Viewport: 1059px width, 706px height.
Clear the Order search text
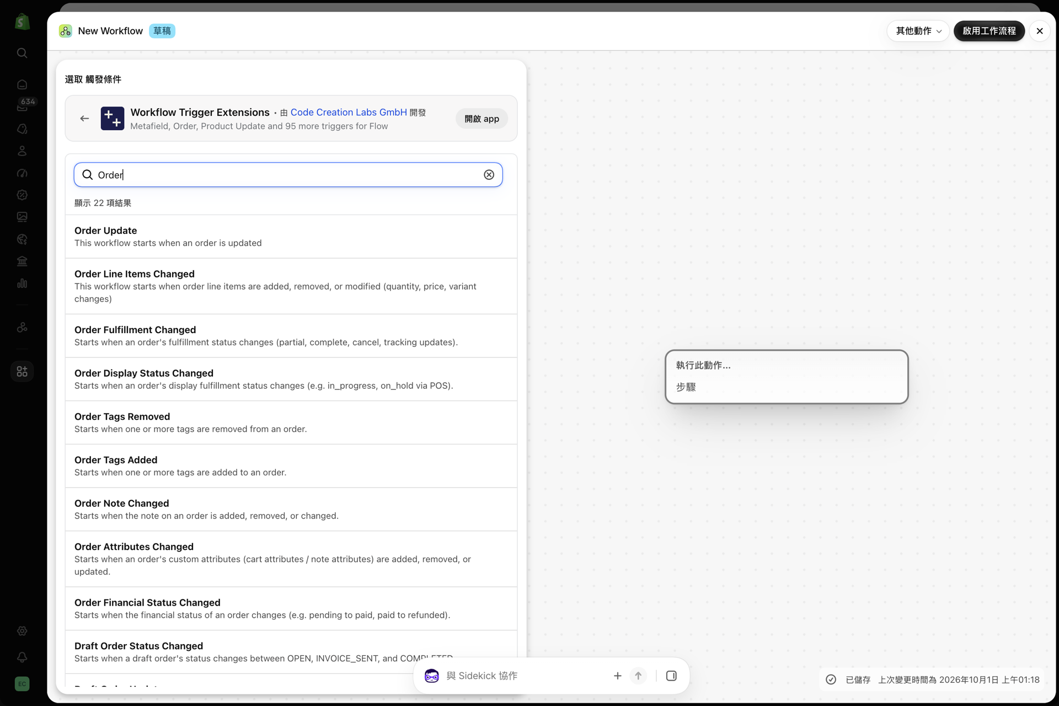tap(489, 175)
